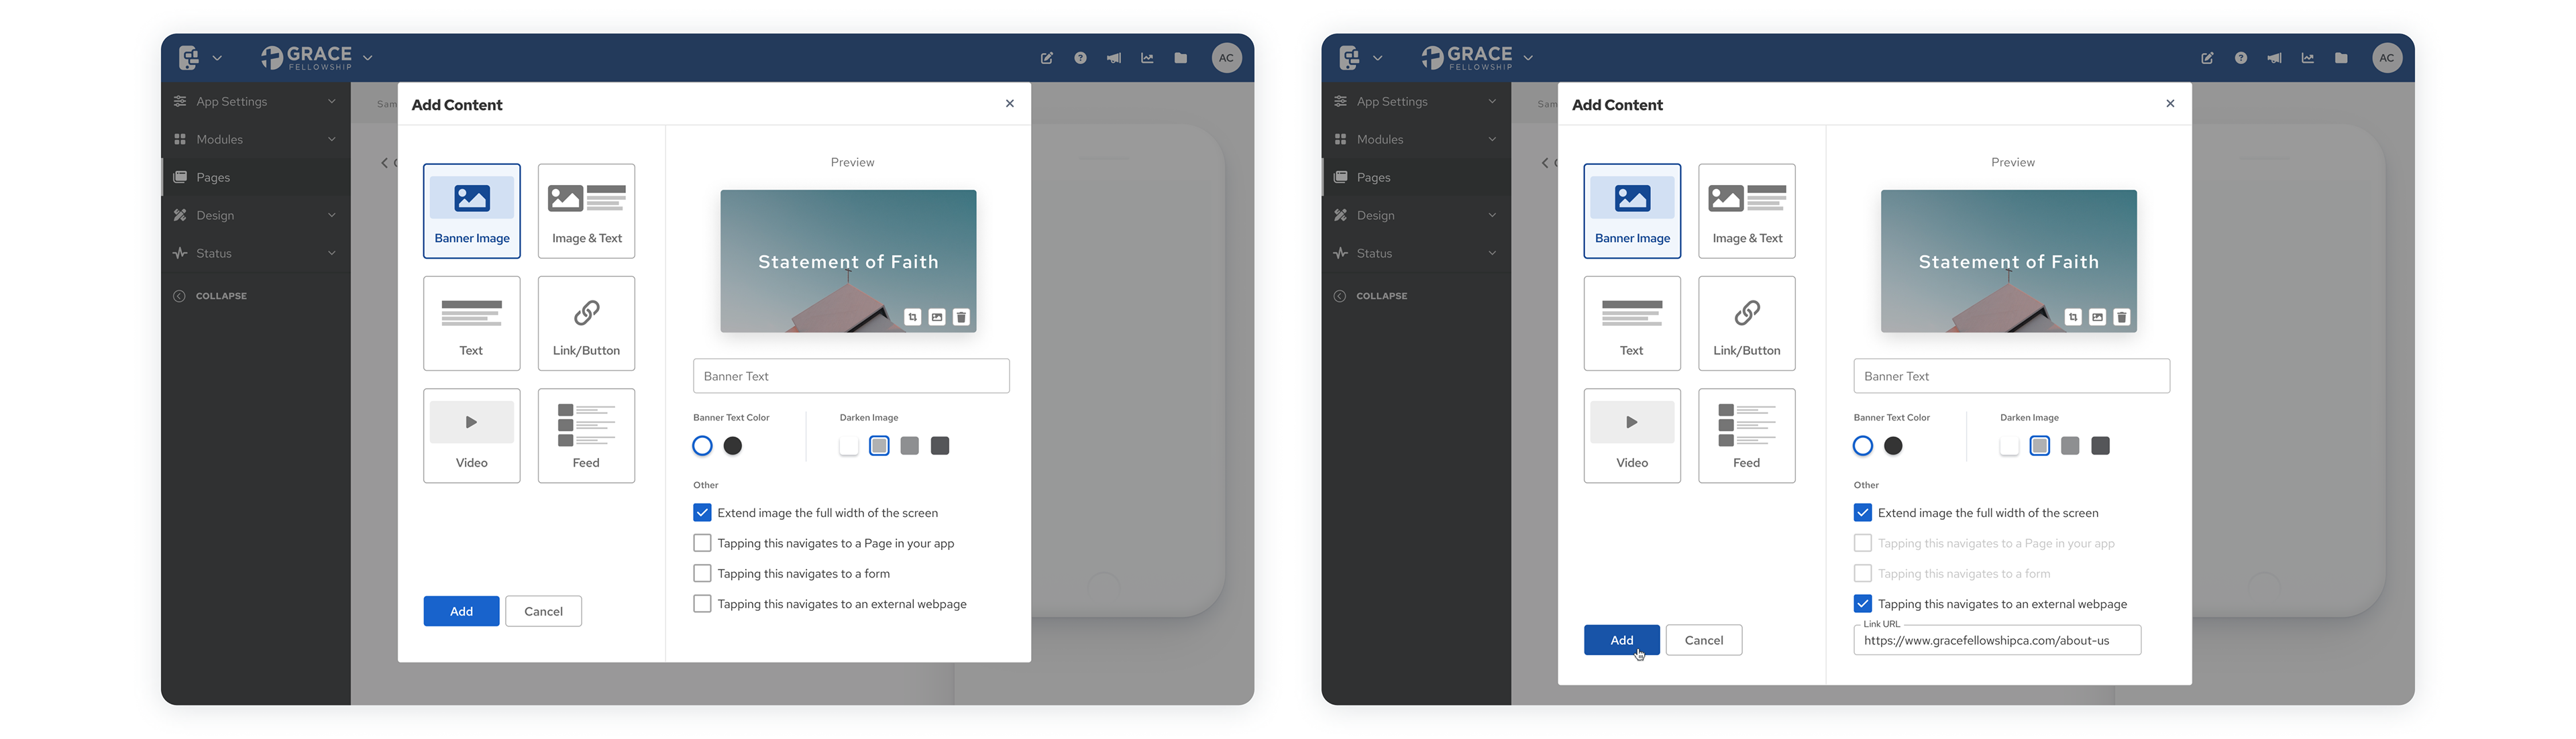Open the help question mark icon, left window

coord(1080,58)
